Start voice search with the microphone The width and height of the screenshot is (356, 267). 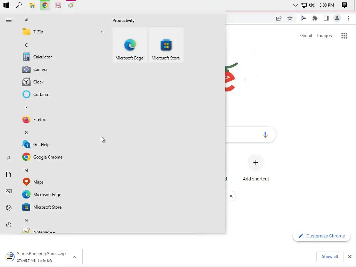click(x=265, y=135)
